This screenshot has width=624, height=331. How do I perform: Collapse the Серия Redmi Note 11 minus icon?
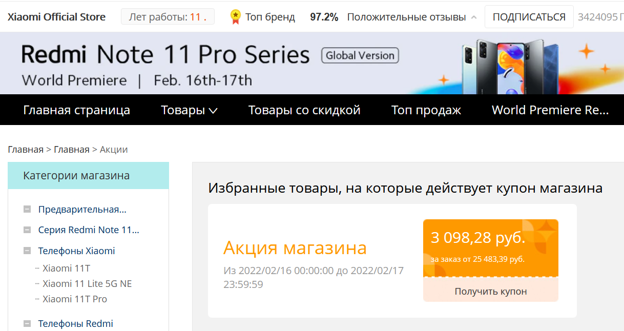click(x=27, y=230)
